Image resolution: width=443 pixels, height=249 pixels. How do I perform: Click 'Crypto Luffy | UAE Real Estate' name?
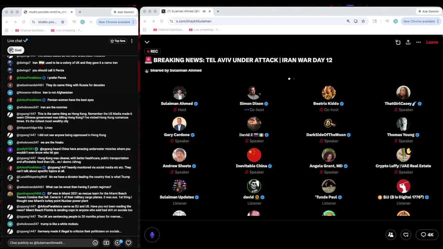[x=403, y=166]
